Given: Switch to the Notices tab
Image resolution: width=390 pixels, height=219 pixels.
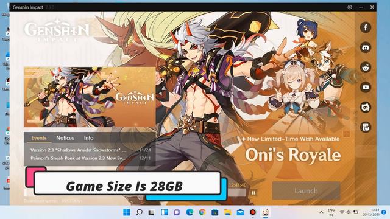Looking at the screenshot, I should (x=65, y=138).
